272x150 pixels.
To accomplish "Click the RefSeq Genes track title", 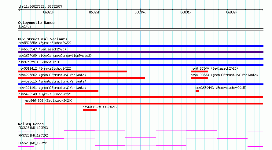I will [x=31, y=124].
